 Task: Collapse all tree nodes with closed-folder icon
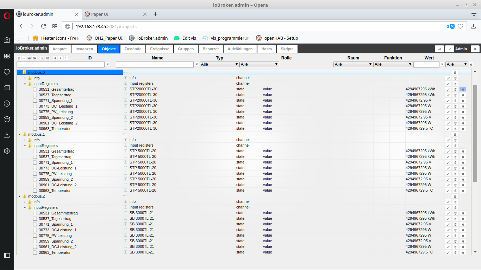(x=29, y=58)
